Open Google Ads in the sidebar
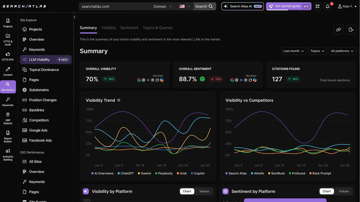360x202 pixels. pyautogui.click(x=46, y=130)
